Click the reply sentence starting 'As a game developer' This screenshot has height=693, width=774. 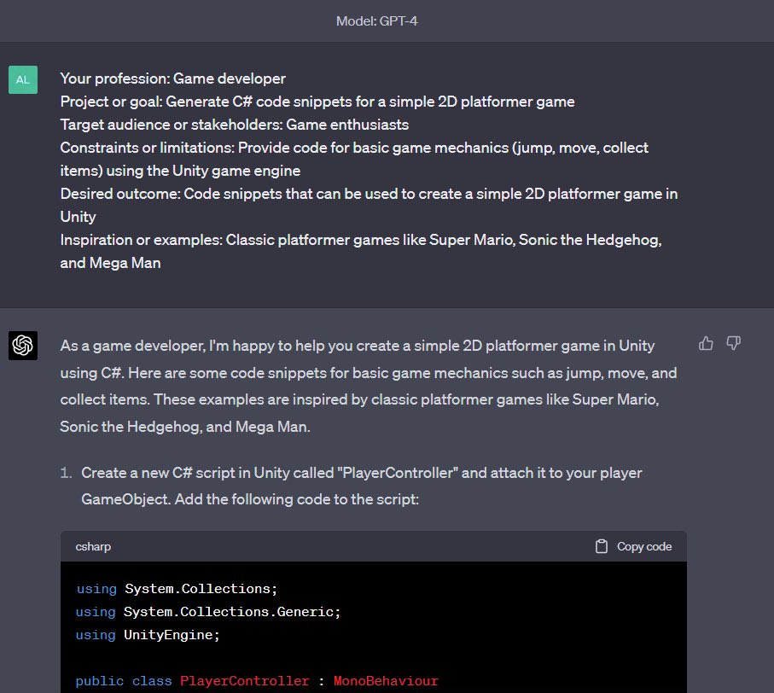[358, 346]
